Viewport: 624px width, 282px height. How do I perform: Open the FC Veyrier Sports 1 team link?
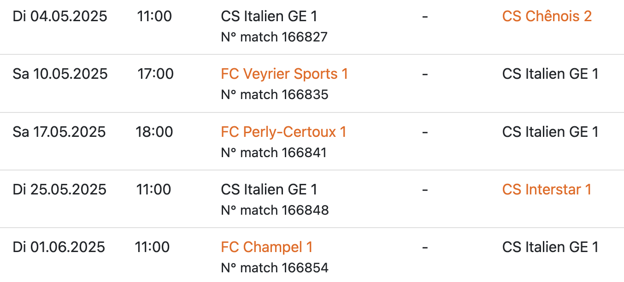pyautogui.click(x=284, y=74)
